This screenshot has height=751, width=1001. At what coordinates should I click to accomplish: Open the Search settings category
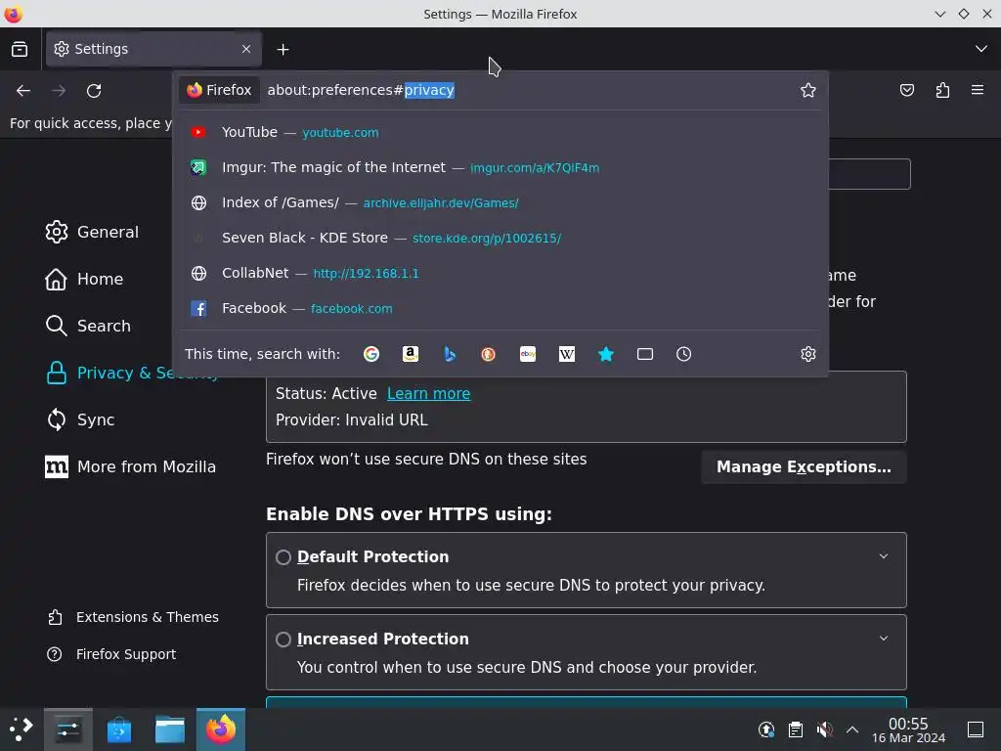88,326
